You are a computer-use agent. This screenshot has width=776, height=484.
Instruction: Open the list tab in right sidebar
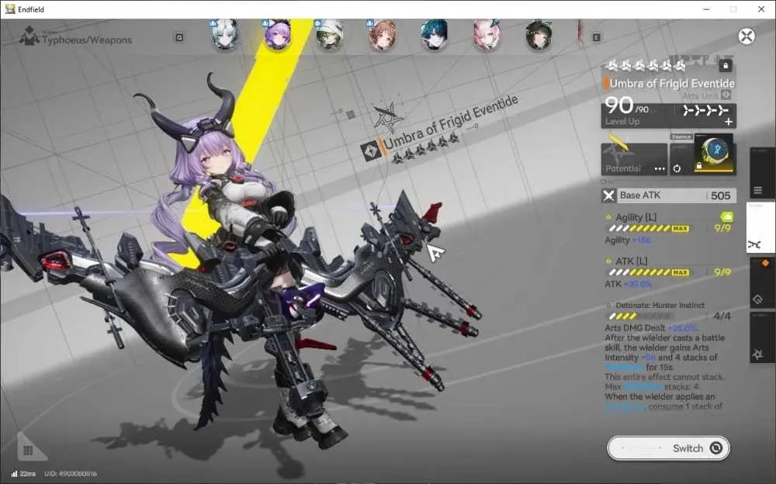tap(757, 191)
